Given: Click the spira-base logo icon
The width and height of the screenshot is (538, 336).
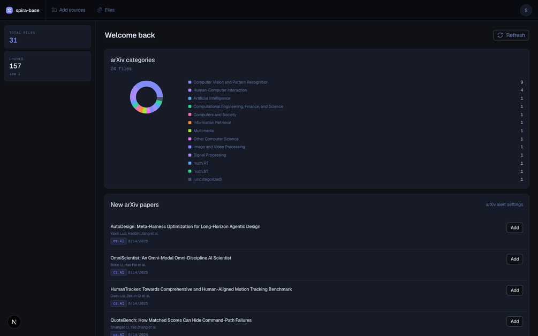Looking at the screenshot, I should click(x=9, y=10).
